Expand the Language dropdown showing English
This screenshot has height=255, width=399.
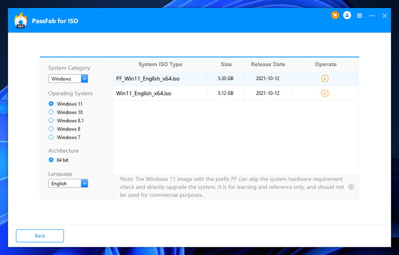(x=68, y=183)
